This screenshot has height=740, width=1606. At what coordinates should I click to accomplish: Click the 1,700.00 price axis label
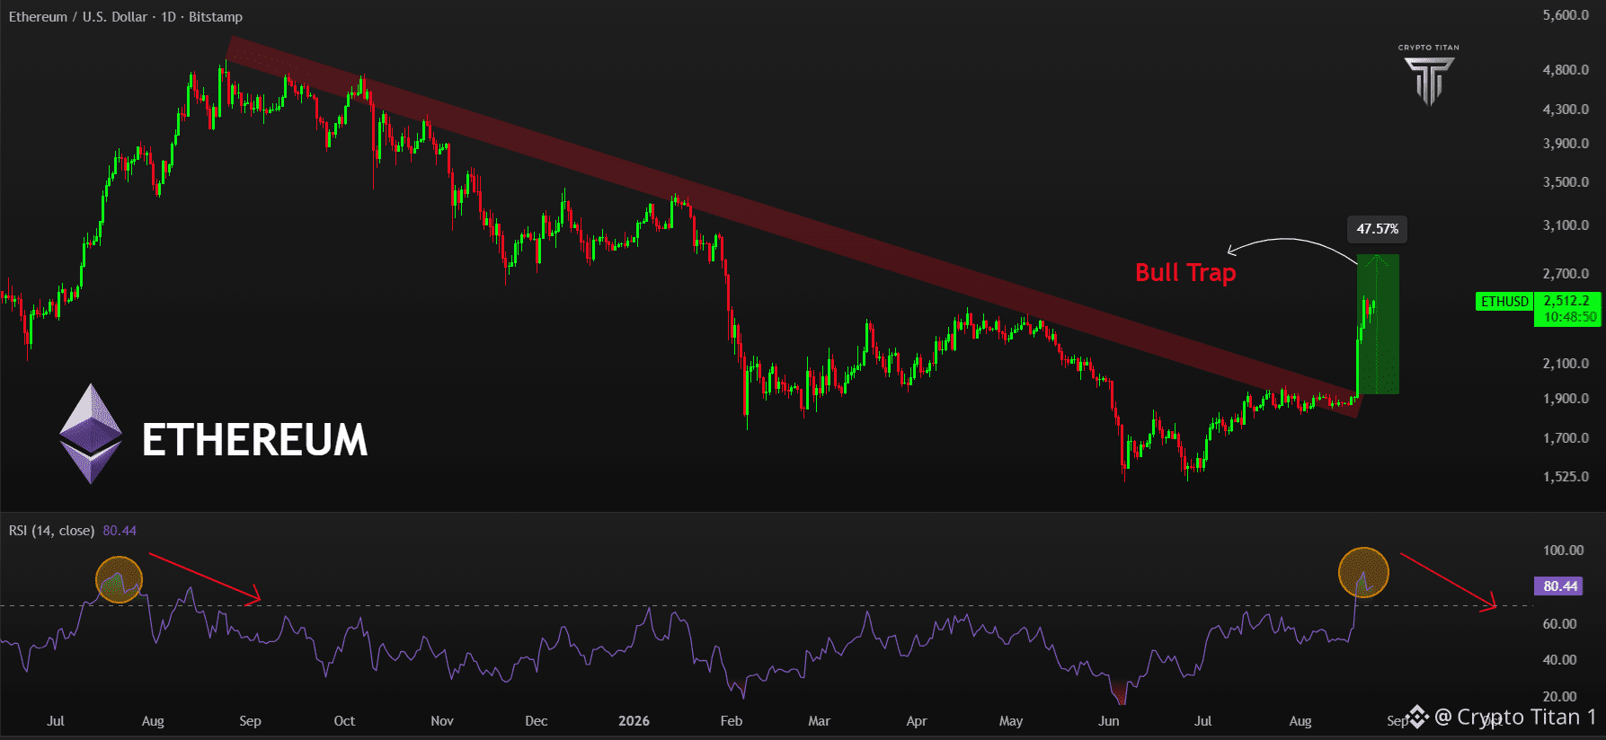pos(1566,438)
